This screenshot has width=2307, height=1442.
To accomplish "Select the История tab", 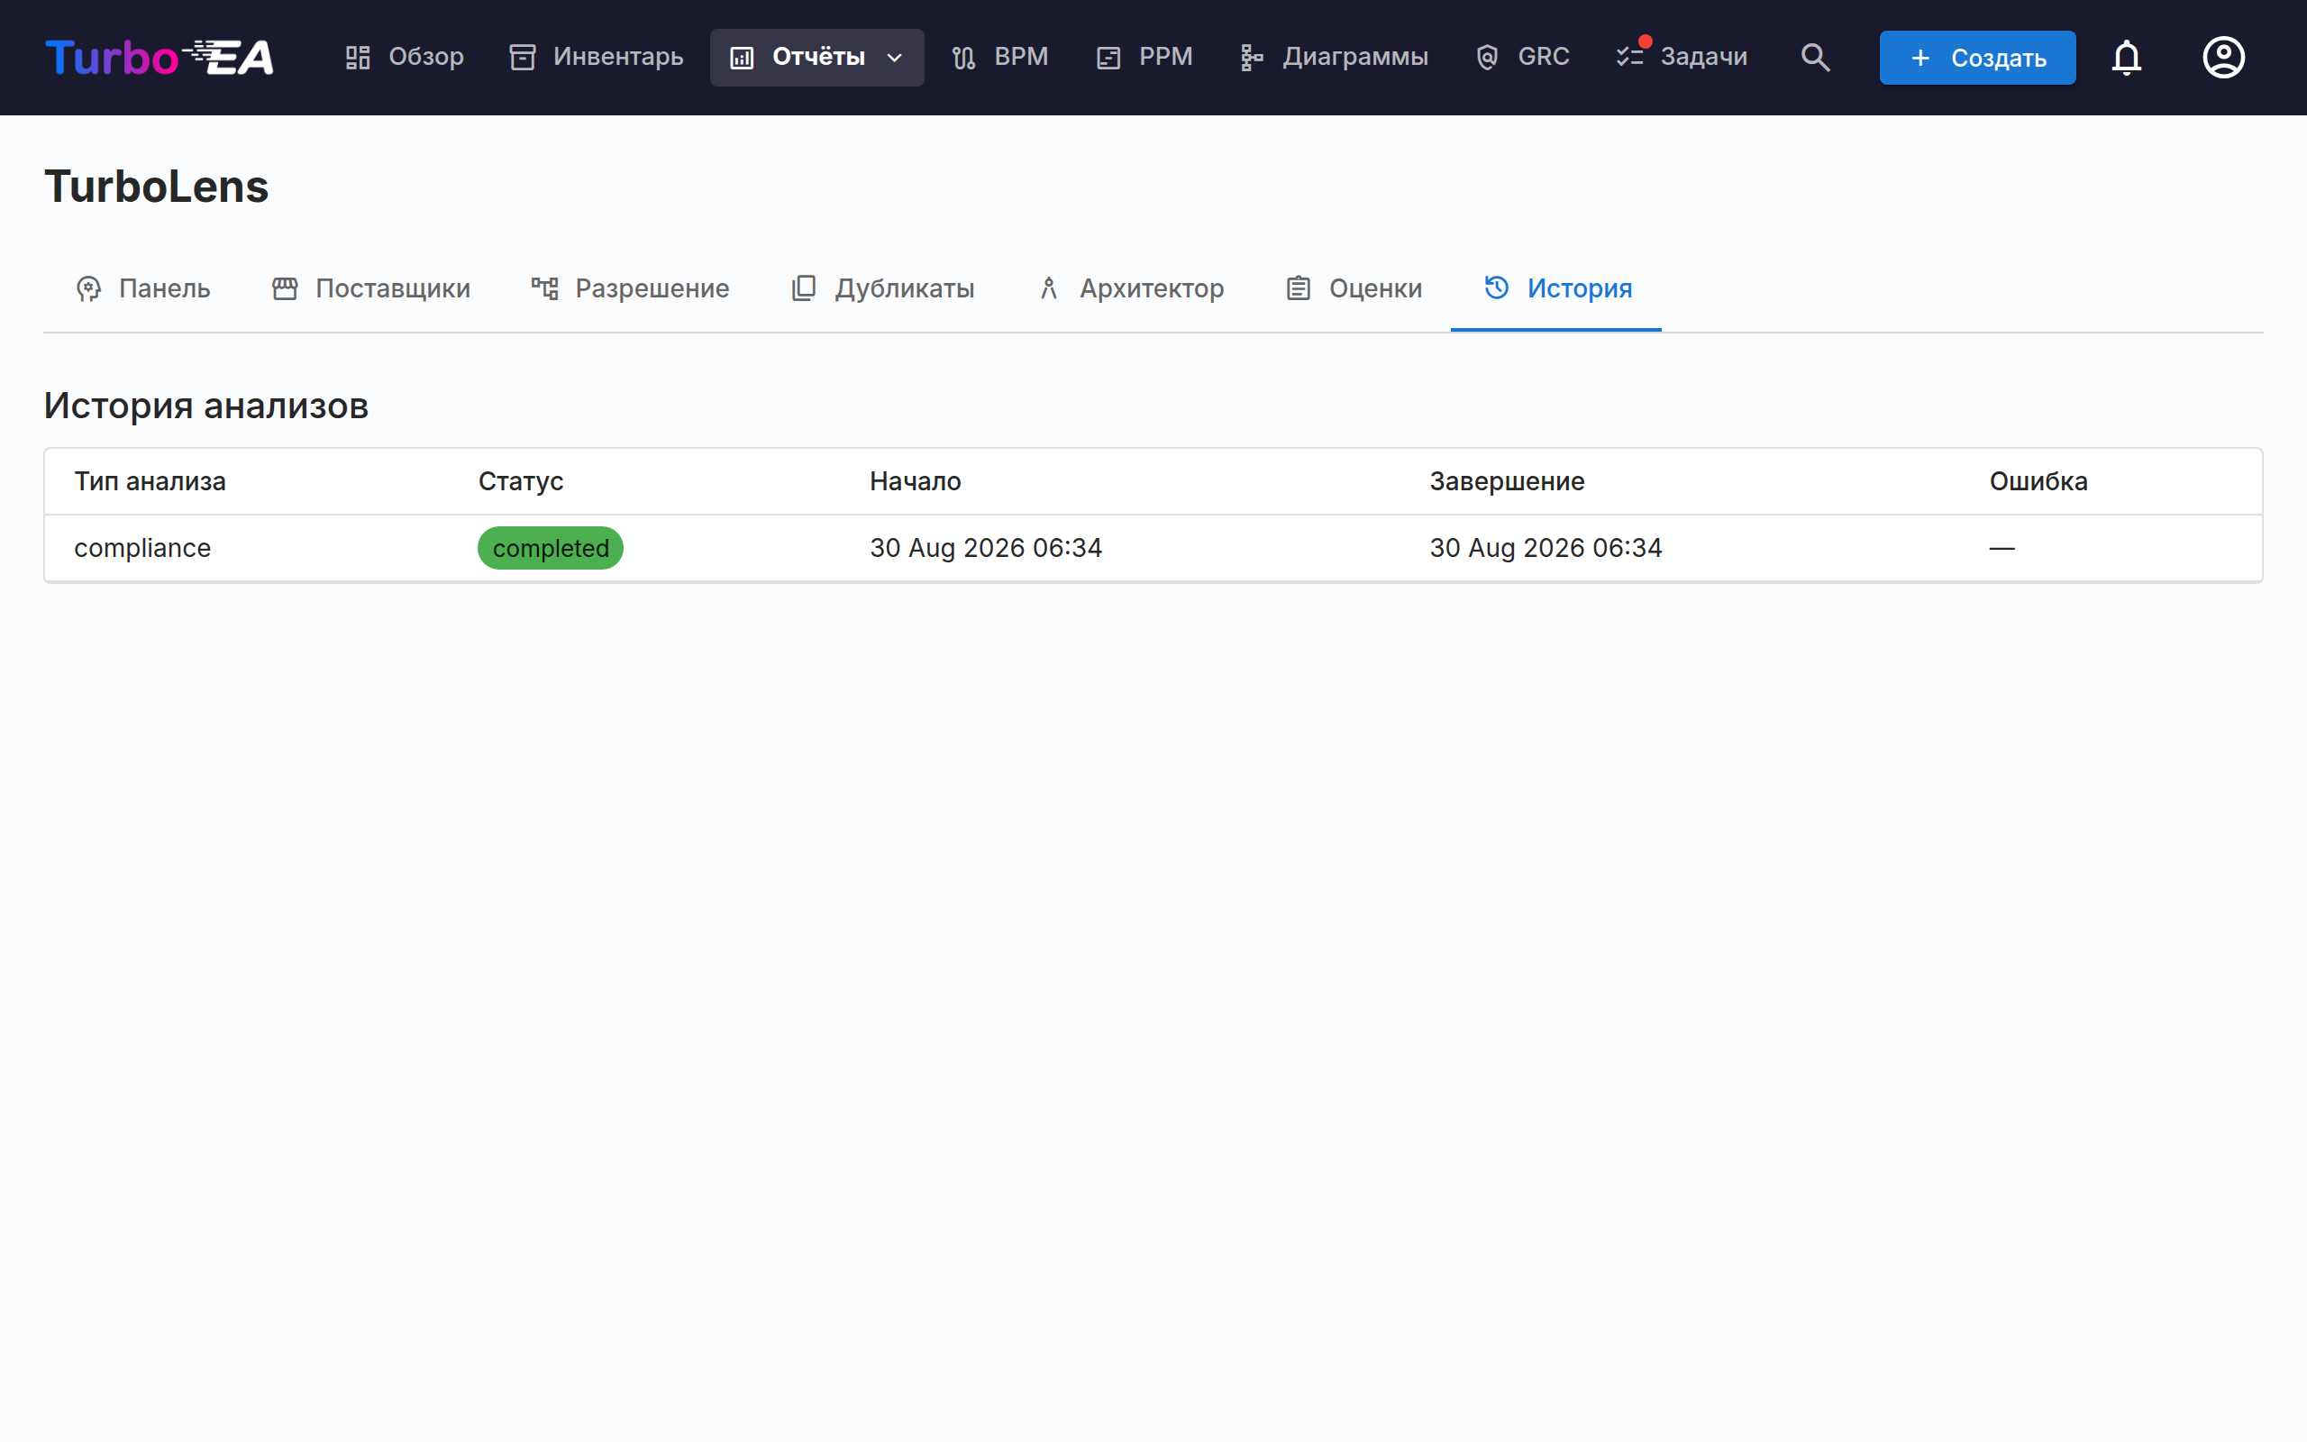I will click(1556, 288).
